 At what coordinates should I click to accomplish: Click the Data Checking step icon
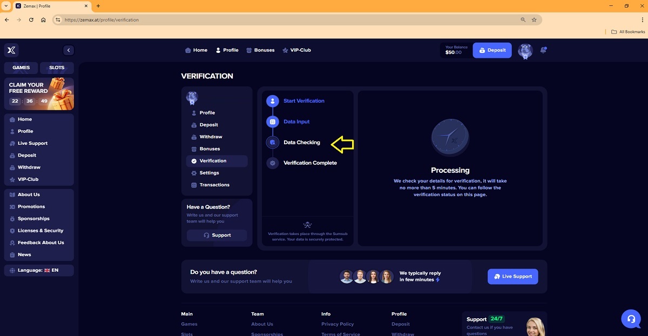click(x=273, y=143)
